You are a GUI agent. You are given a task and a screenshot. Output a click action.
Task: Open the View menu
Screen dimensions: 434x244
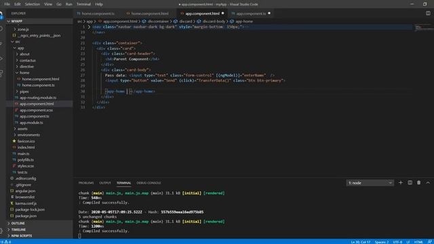pyautogui.click(x=48, y=4)
